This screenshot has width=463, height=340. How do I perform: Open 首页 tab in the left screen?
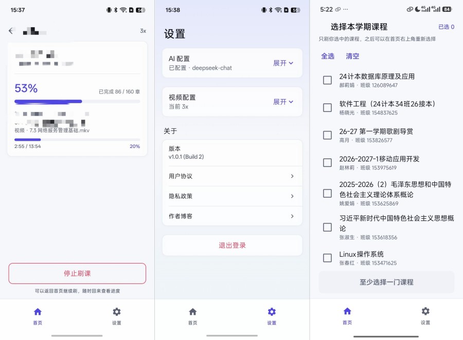pyautogui.click(x=38, y=316)
